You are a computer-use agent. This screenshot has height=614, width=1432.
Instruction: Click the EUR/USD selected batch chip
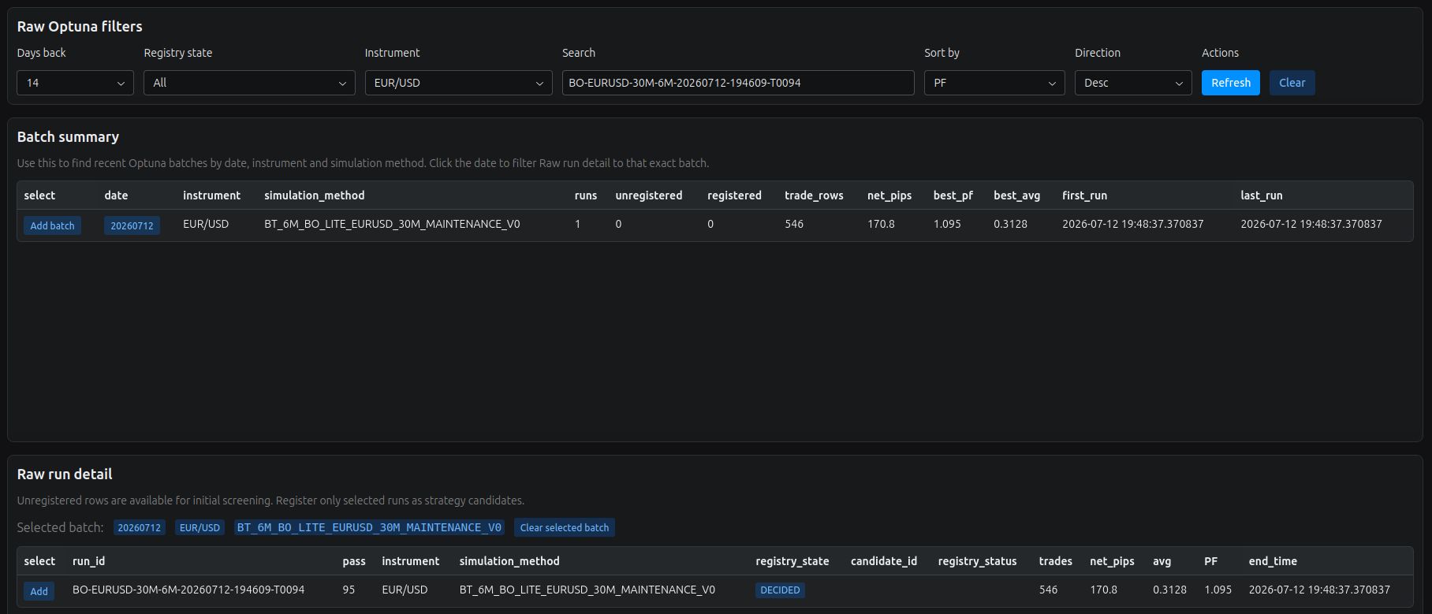point(200,527)
